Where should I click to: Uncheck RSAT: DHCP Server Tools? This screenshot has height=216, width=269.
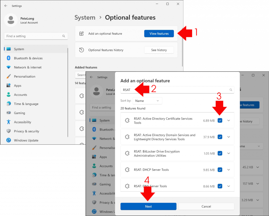pos(220,170)
